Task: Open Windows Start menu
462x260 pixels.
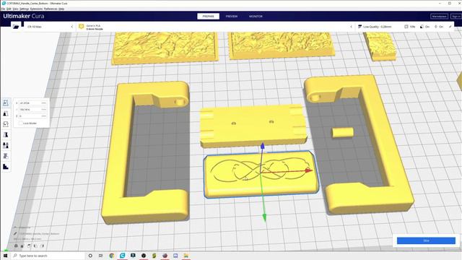Action: pyautogui.click(x=5, y=256)
